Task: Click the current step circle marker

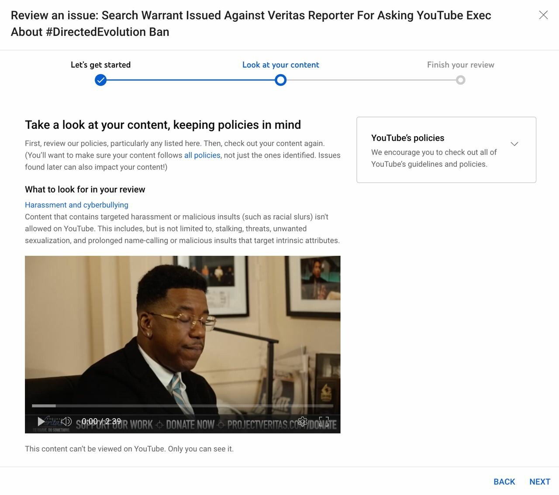Action: click(x=281, y=80)
